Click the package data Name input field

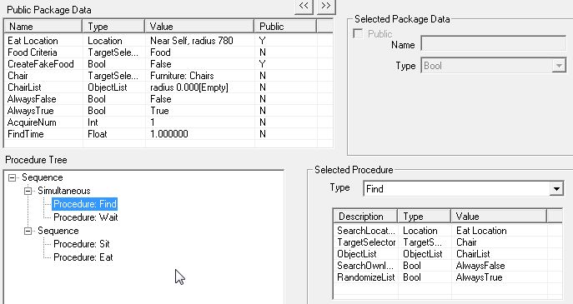tap(493, 44)
